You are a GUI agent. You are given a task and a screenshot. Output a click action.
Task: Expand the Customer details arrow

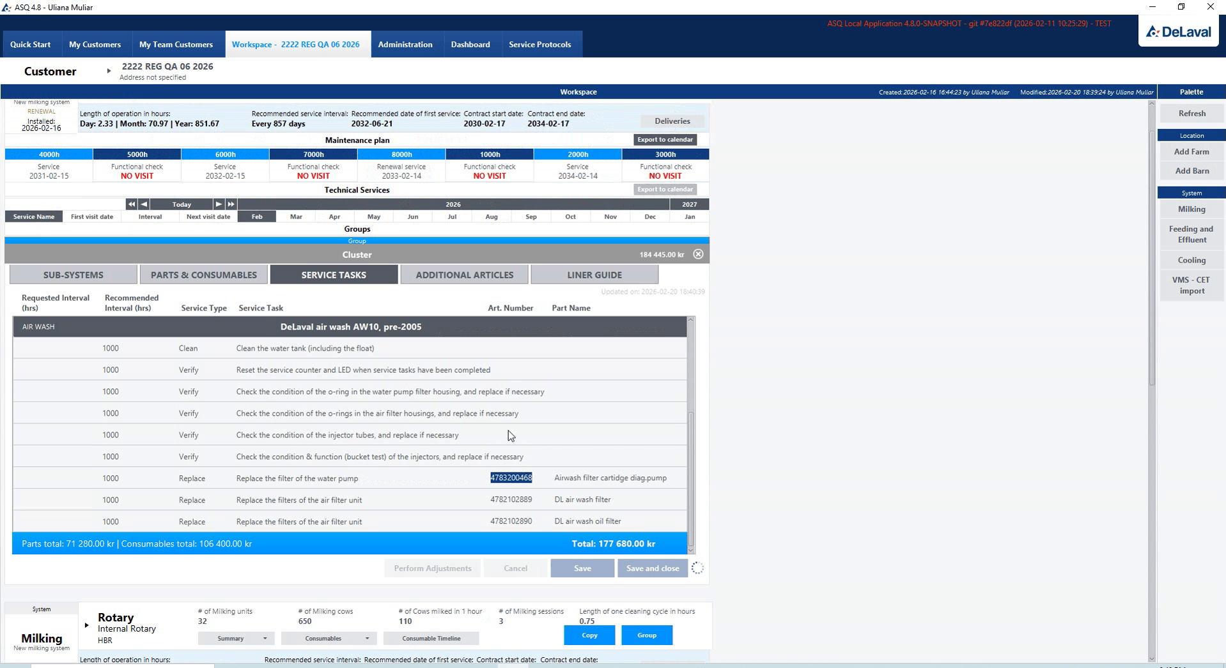(109, 71)
